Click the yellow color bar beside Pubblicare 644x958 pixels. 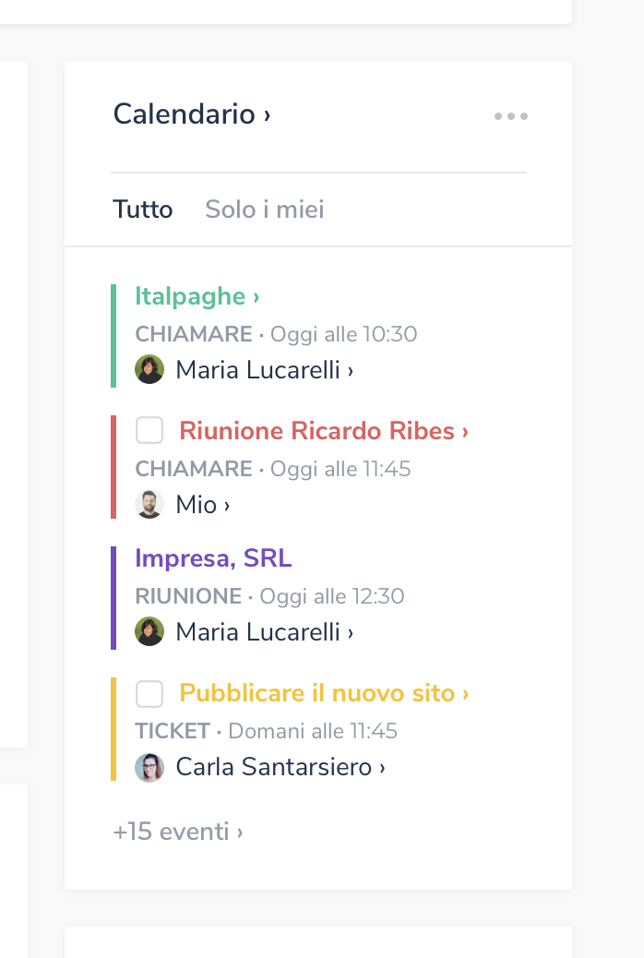coord(113,729)
